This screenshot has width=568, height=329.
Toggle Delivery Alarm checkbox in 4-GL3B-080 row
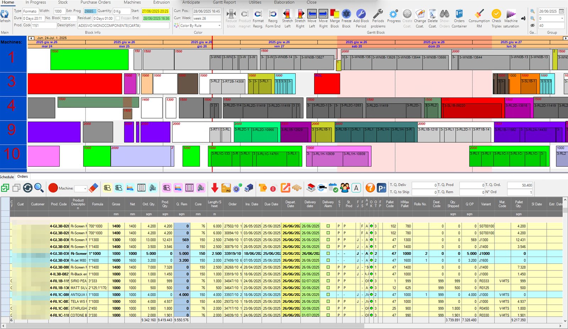coord(328,267)
